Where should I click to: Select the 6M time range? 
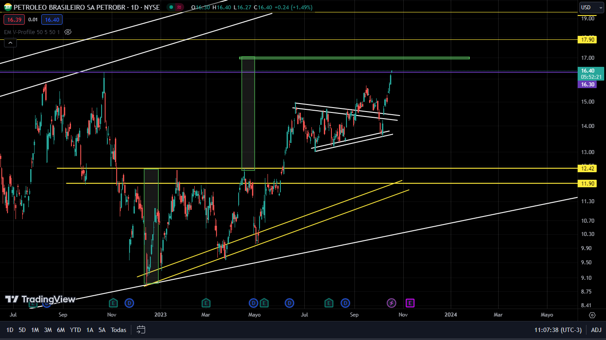click(x=61, y=330)
